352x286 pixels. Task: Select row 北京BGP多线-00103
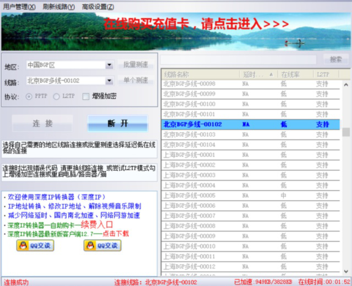point(251,134)
